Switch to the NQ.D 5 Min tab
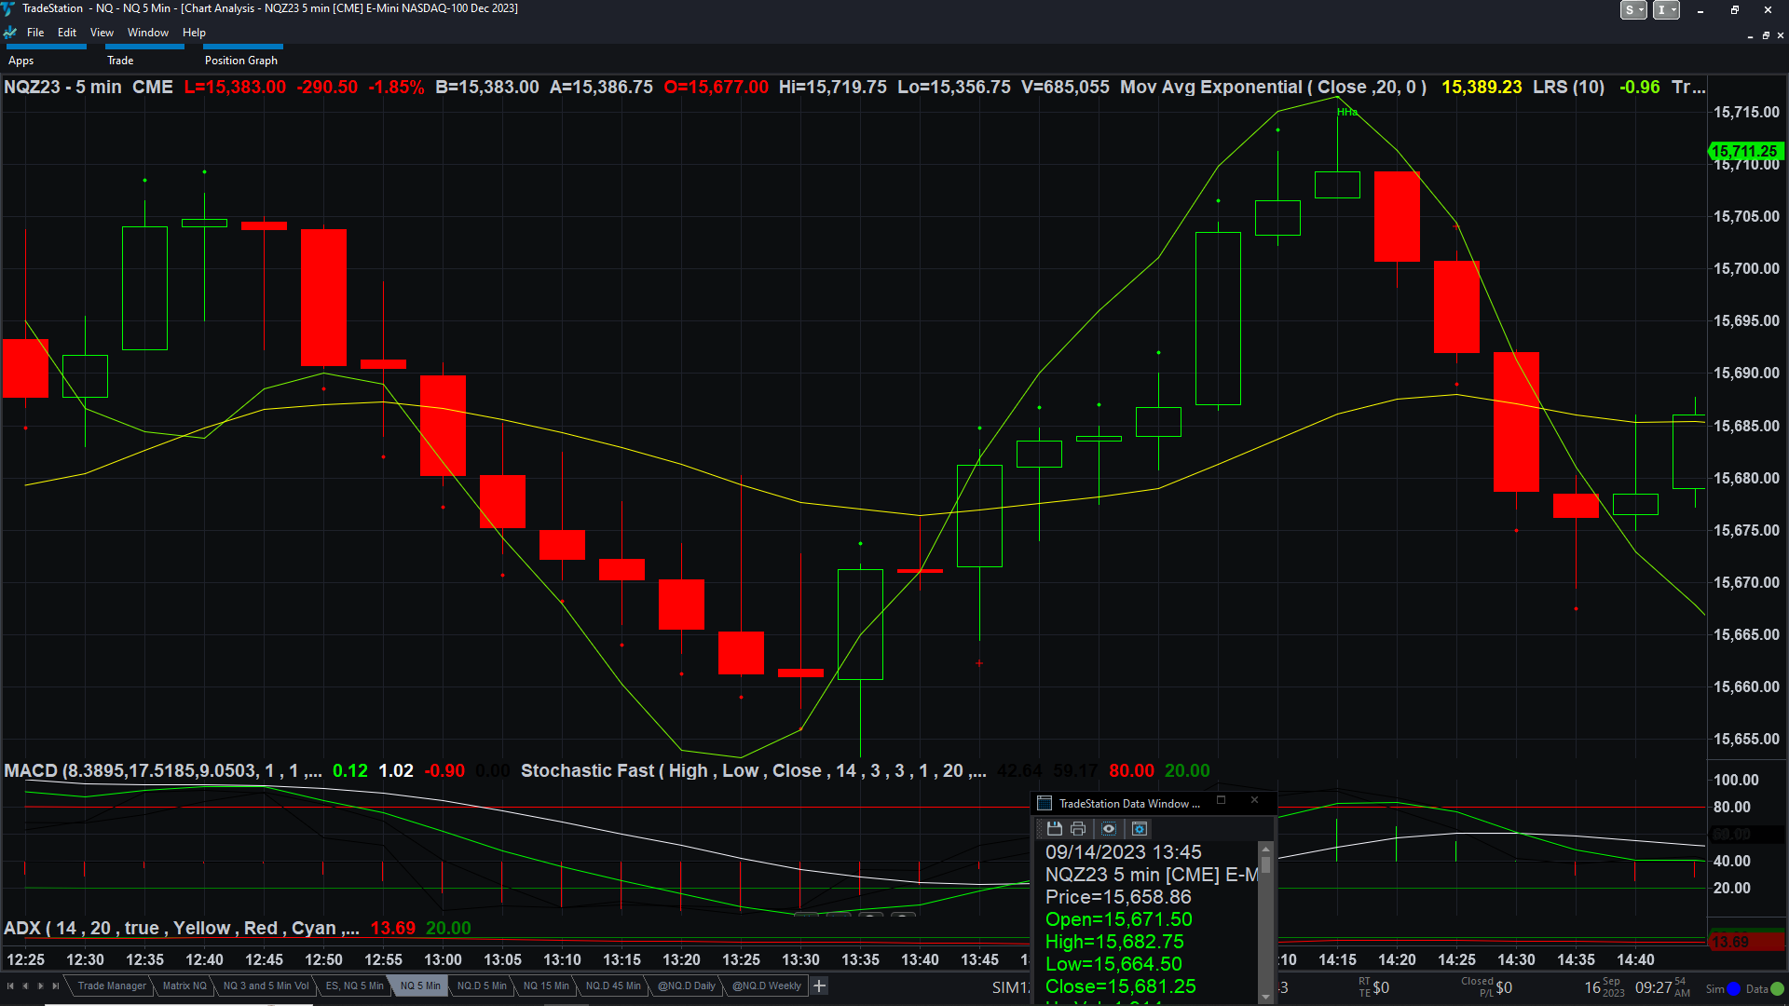Image resolution: width=1789 pixels, height=1006 pixels. pyautogui.click(x=482, y=986)
